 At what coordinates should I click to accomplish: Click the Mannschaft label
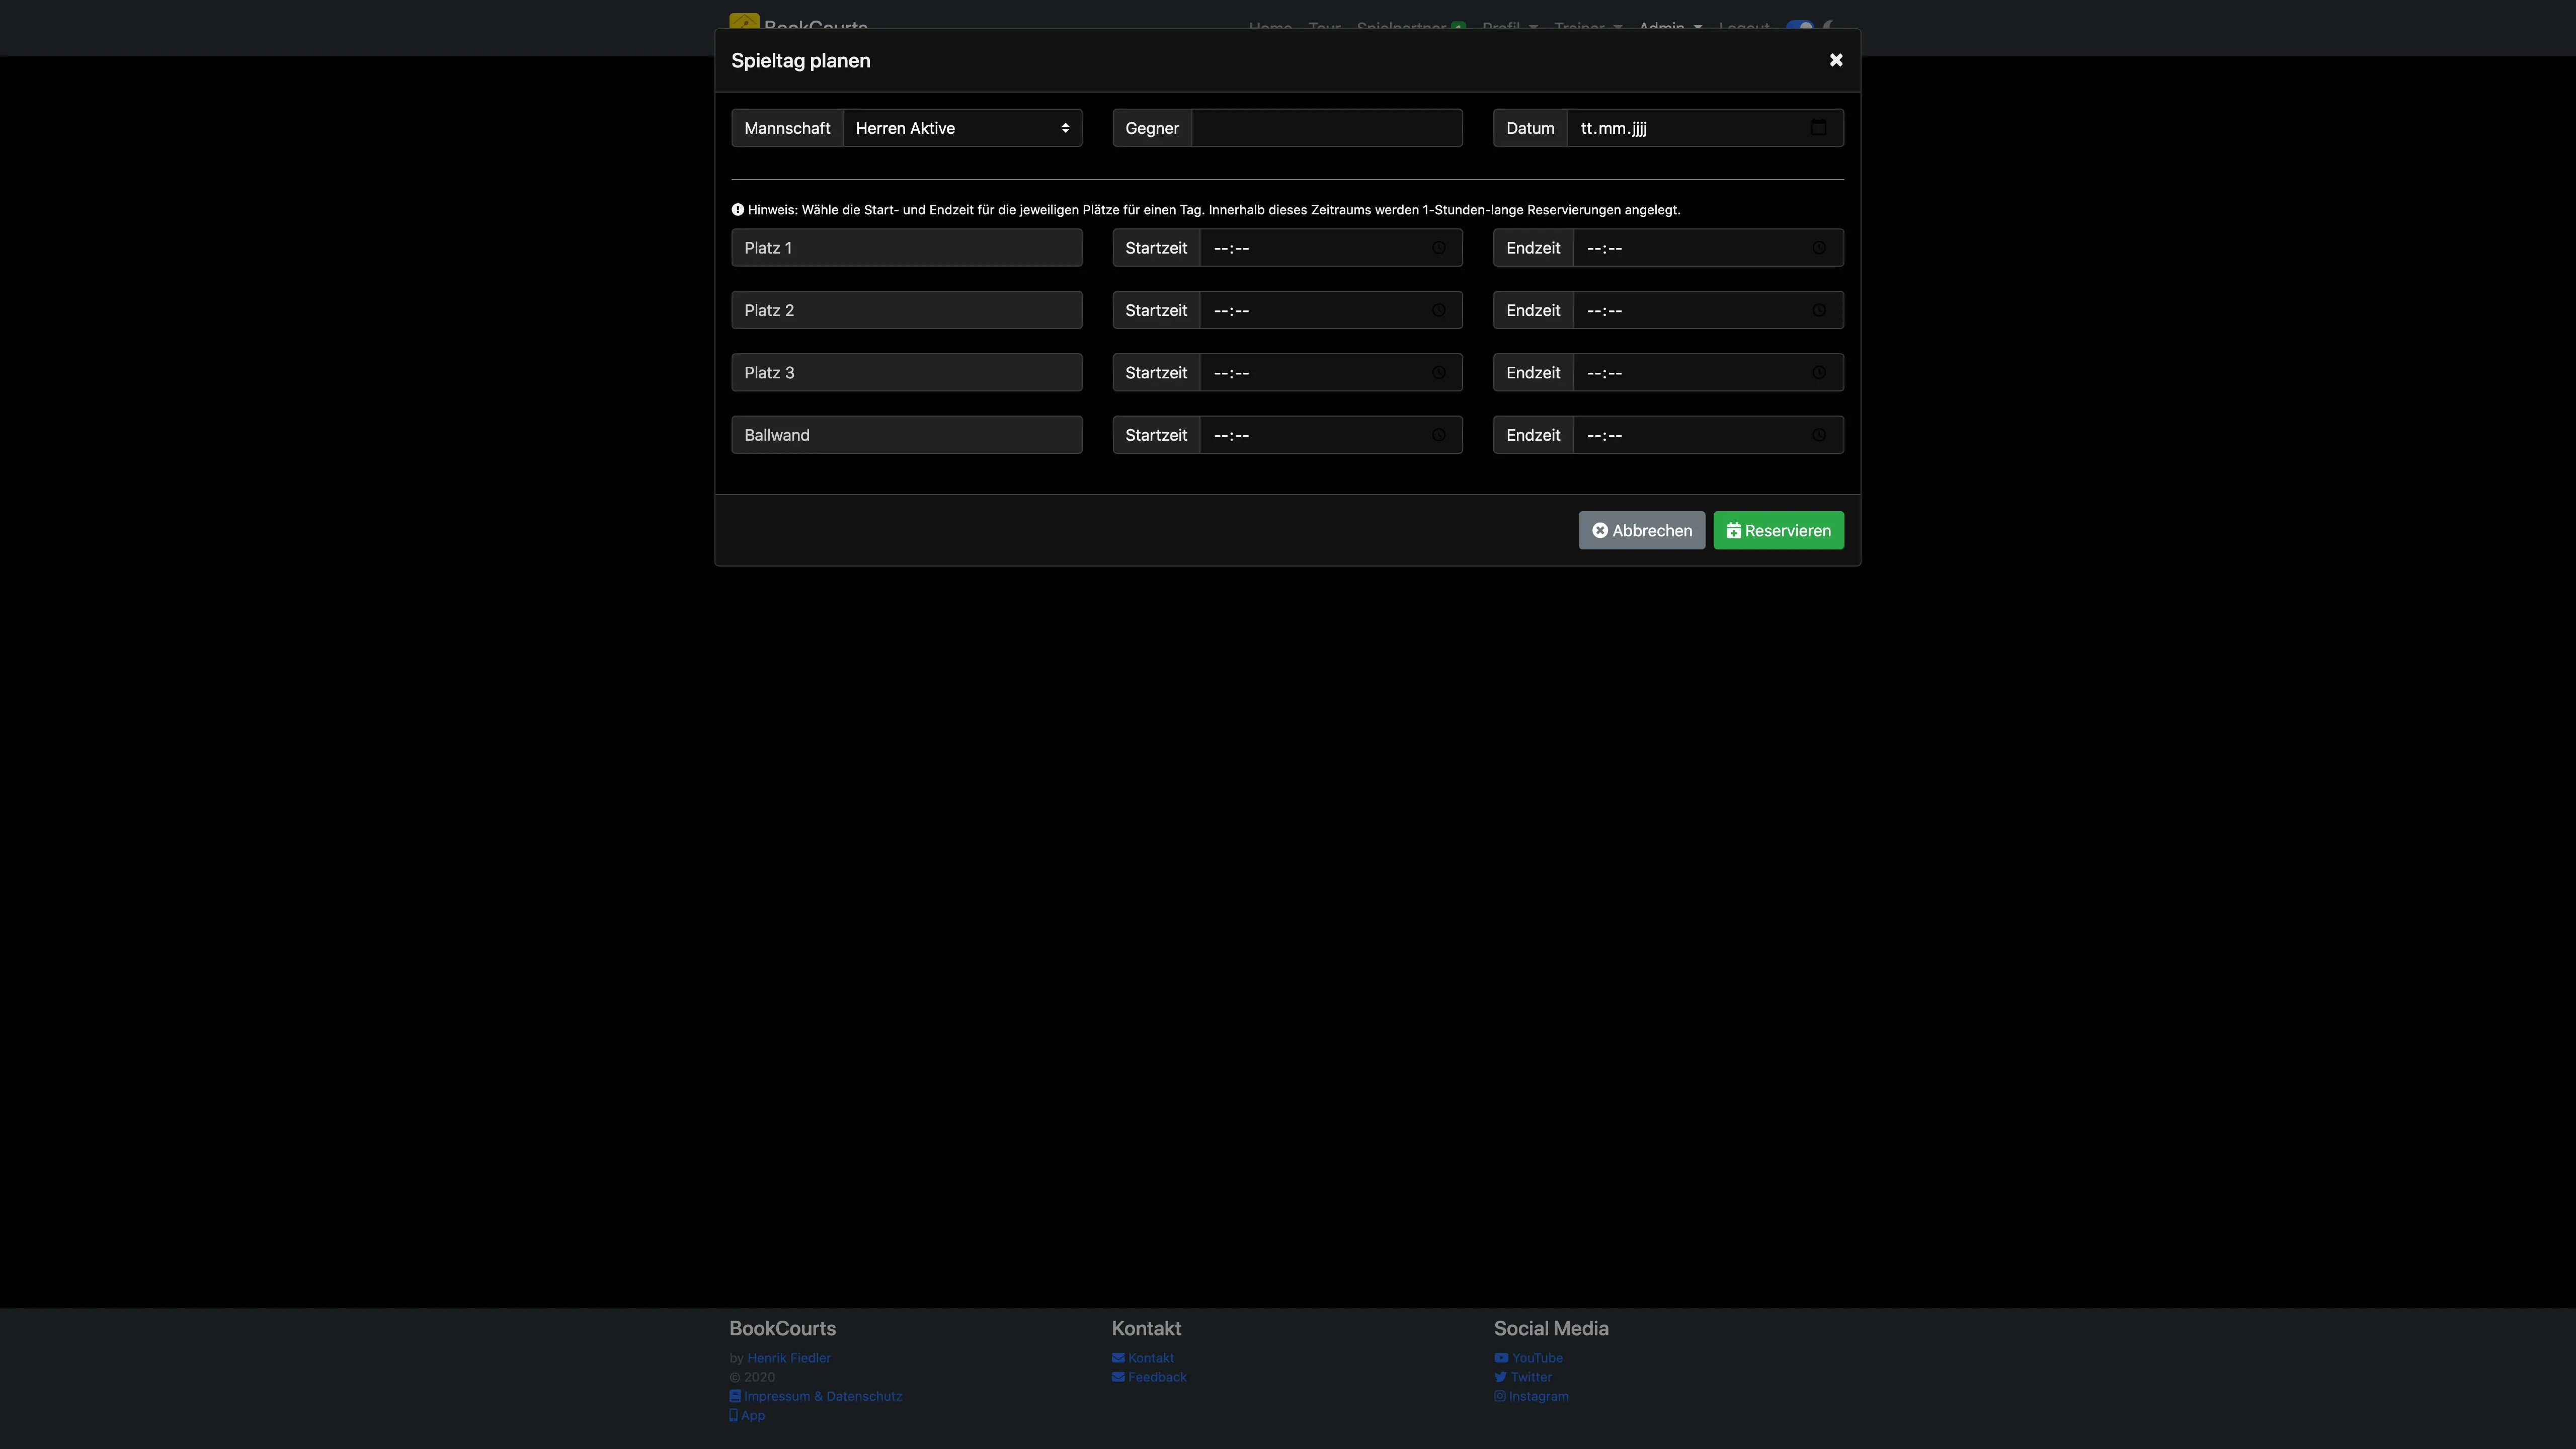point(787,128)
